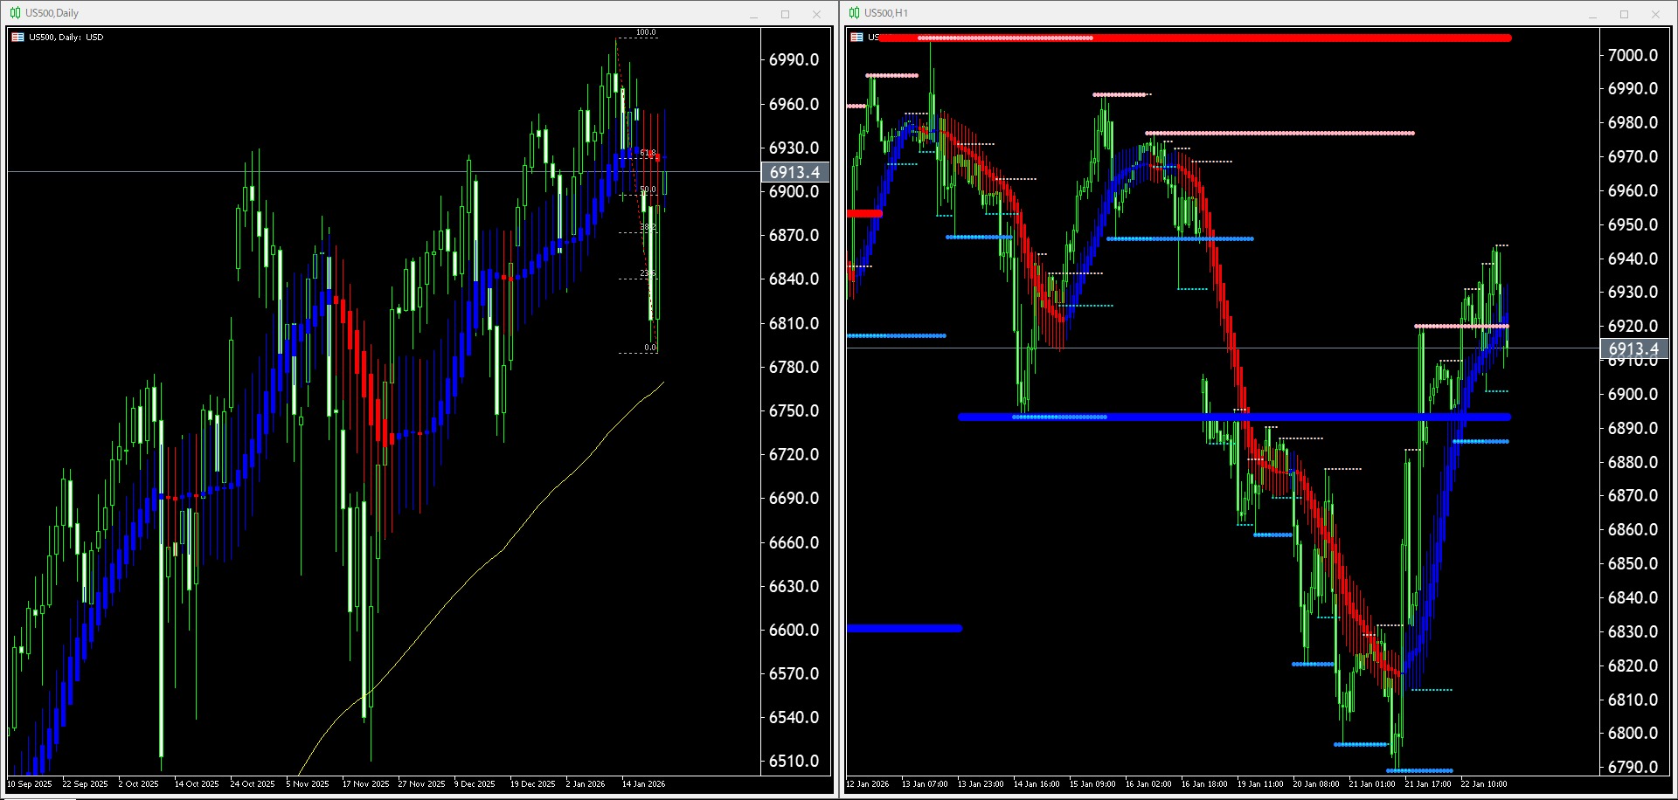Image resolution: width=1678 pixels, height=800 pixels.
Task: Click 6990.0 on the Daily price scale
Action: coord(794,60)
